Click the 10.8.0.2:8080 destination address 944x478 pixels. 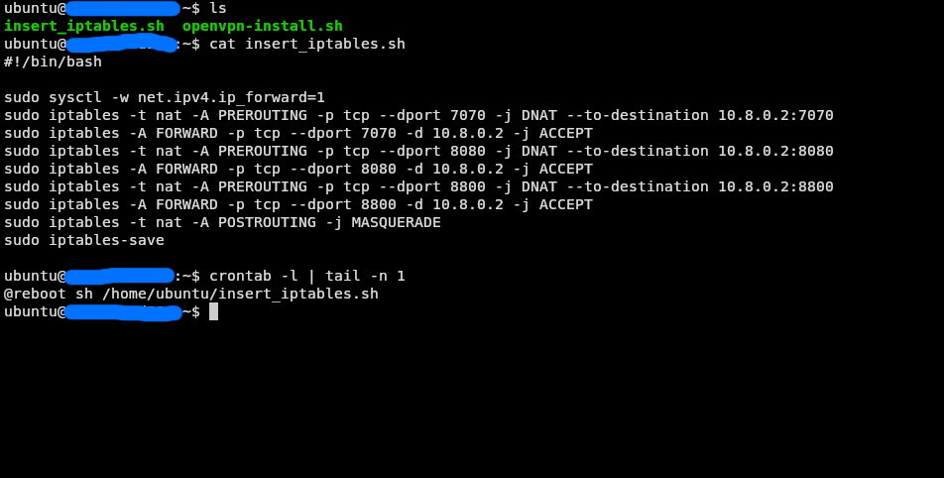coord(775,151)
